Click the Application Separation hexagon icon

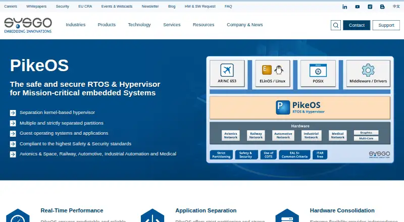pyautogui.click(x=153, y=215)
